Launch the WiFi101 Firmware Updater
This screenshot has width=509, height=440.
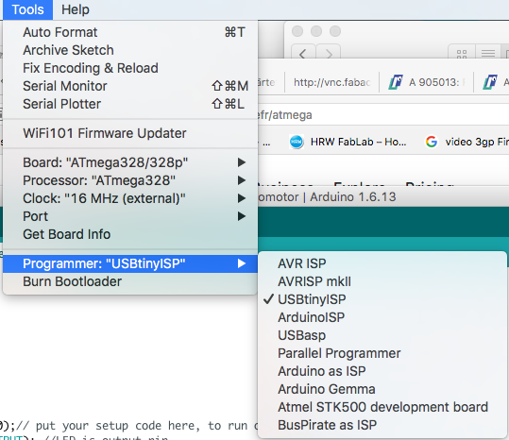point(130,133)
